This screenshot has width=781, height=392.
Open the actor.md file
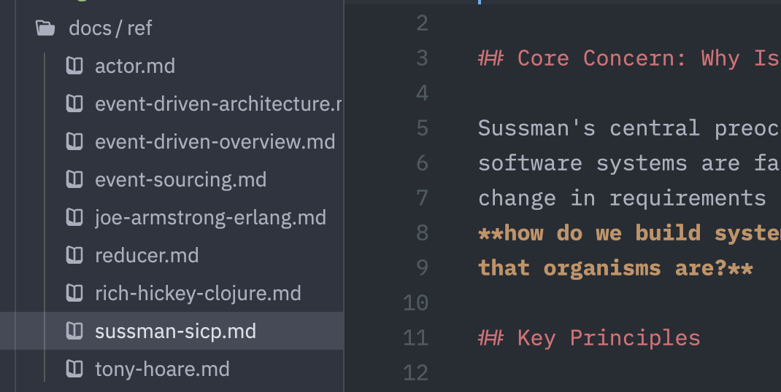click(135, 66)
